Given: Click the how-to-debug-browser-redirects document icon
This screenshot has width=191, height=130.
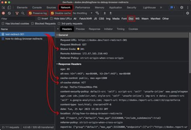Looking at the screenshot, I should 3,39.
